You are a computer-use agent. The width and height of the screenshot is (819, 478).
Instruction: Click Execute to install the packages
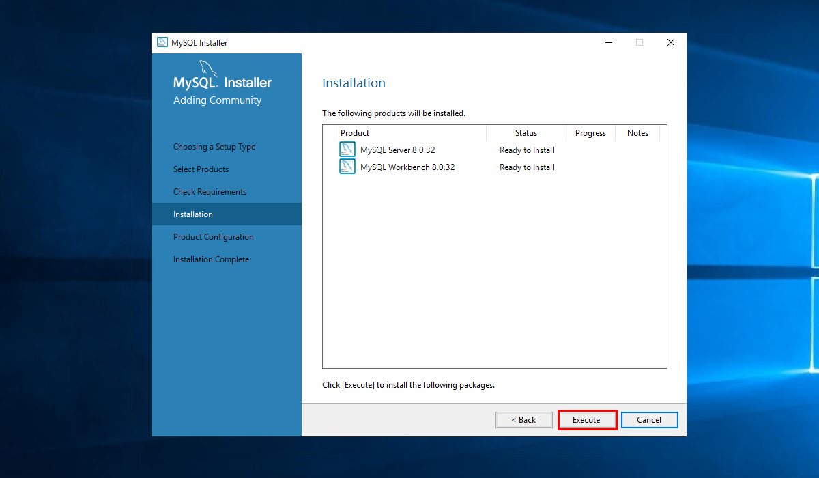[587, 420]
